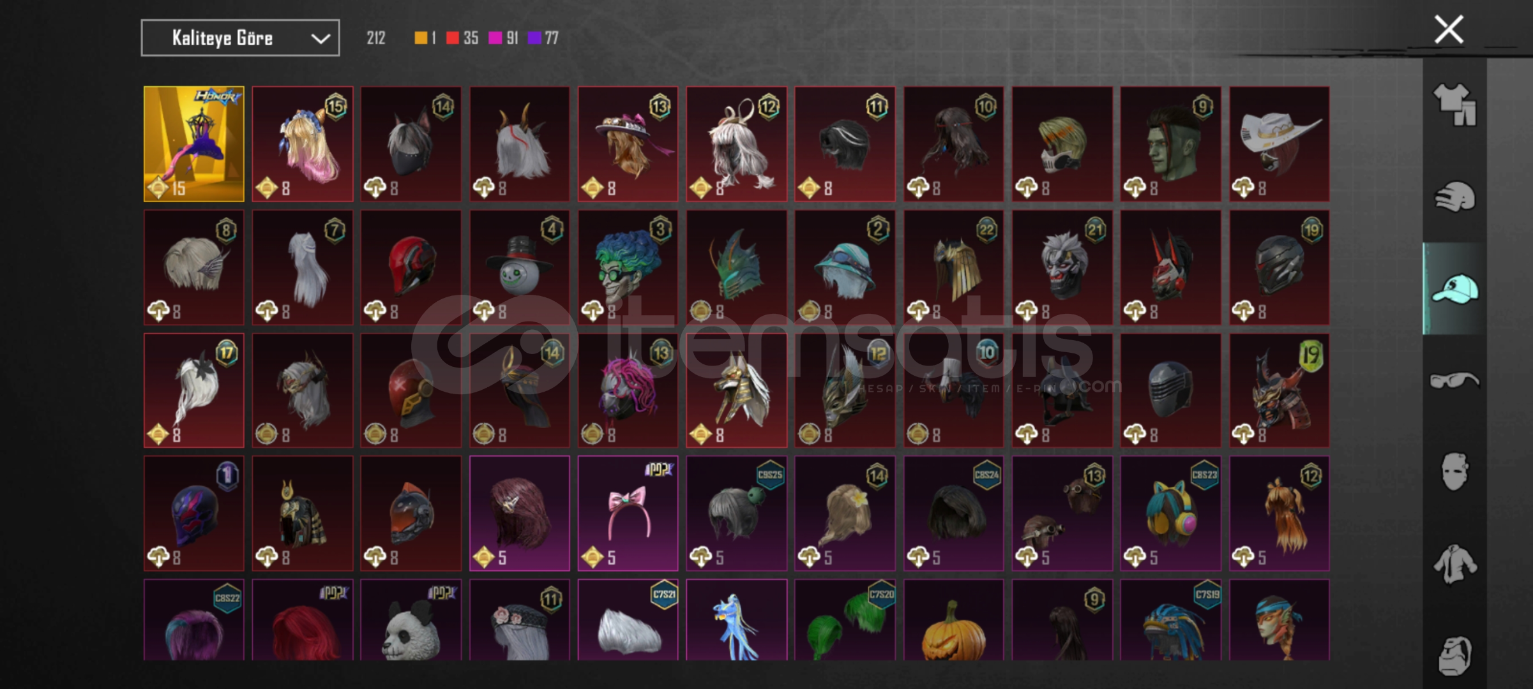Open the sunglasses category icon
Screen dimensions: 1533x689
click(x=1454, y=381)
